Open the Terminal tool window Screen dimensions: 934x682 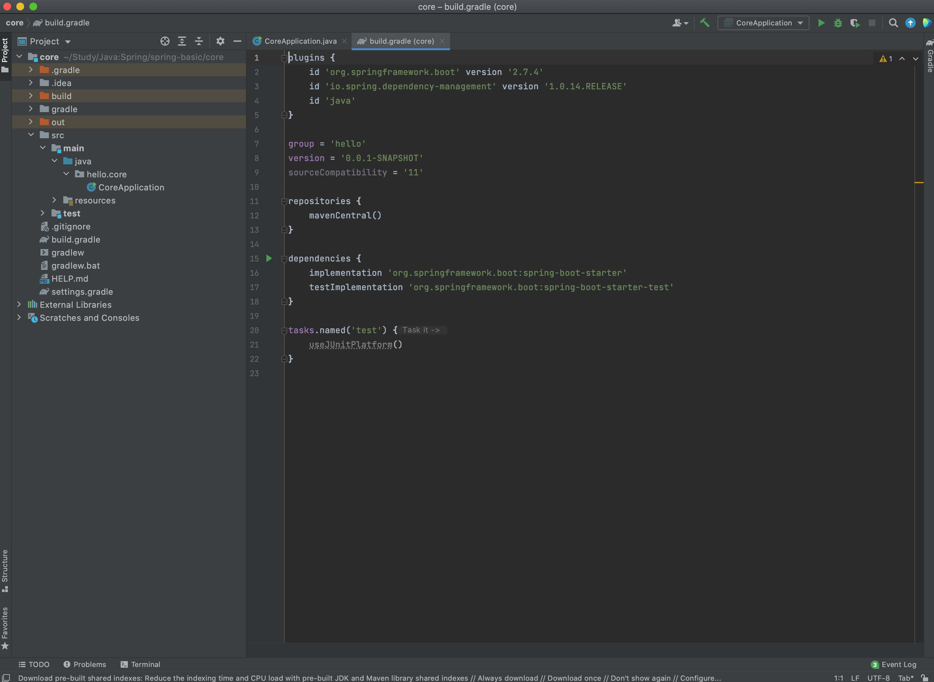[140, 664]
